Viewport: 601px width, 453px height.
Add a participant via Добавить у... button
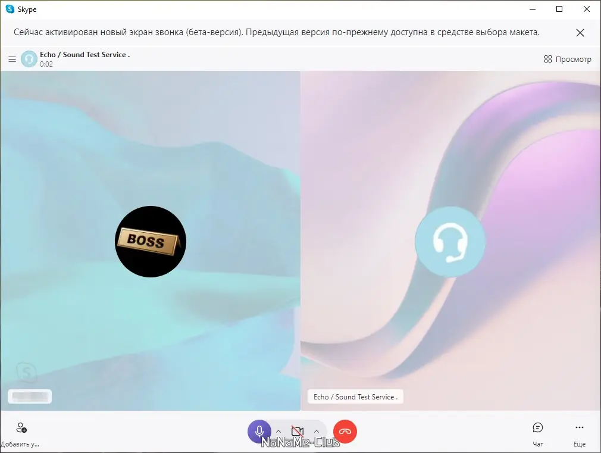point(20,435)
